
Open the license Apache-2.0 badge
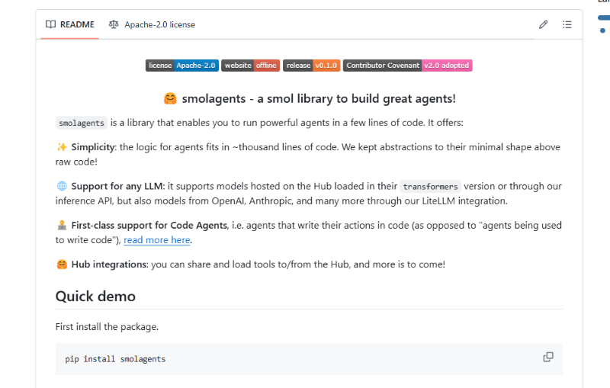pos(182,66)
